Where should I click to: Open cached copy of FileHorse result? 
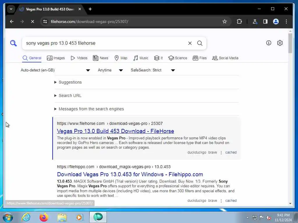point(231,152)
